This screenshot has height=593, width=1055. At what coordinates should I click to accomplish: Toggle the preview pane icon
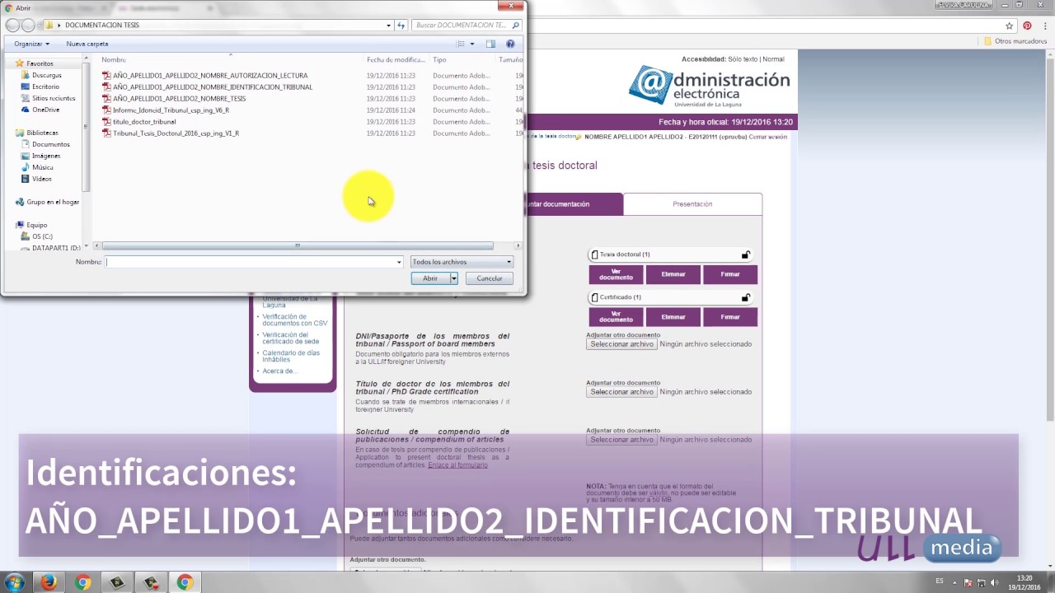490,44
